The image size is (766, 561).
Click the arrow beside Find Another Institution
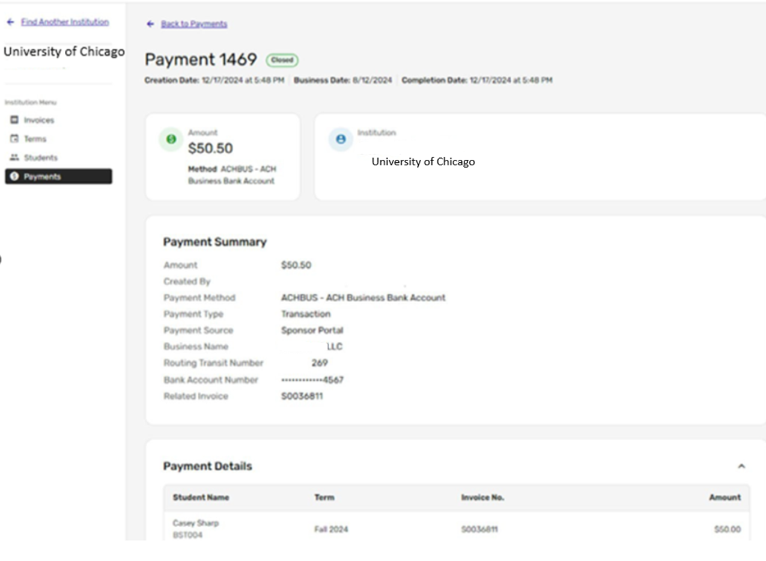click(x=10, y=22)
